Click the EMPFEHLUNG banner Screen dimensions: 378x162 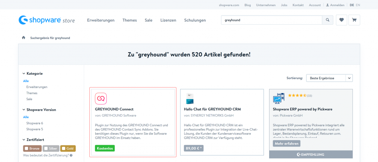[x=311, y=154]
